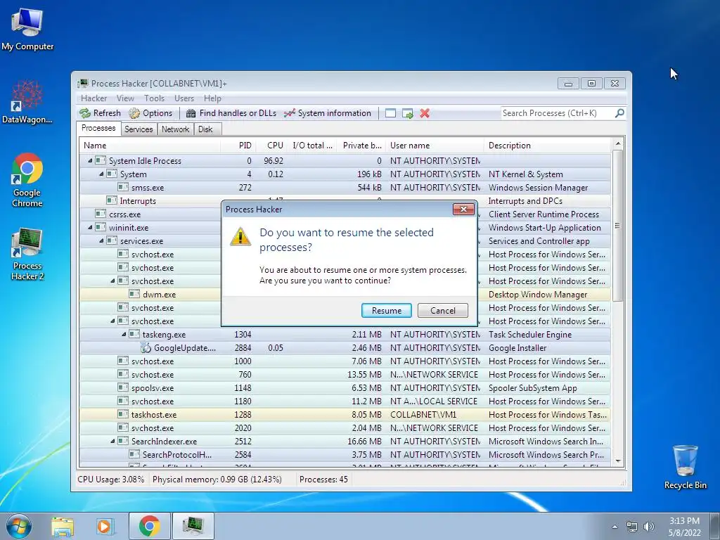Collapse the System process node

click(x=101, y=174)
